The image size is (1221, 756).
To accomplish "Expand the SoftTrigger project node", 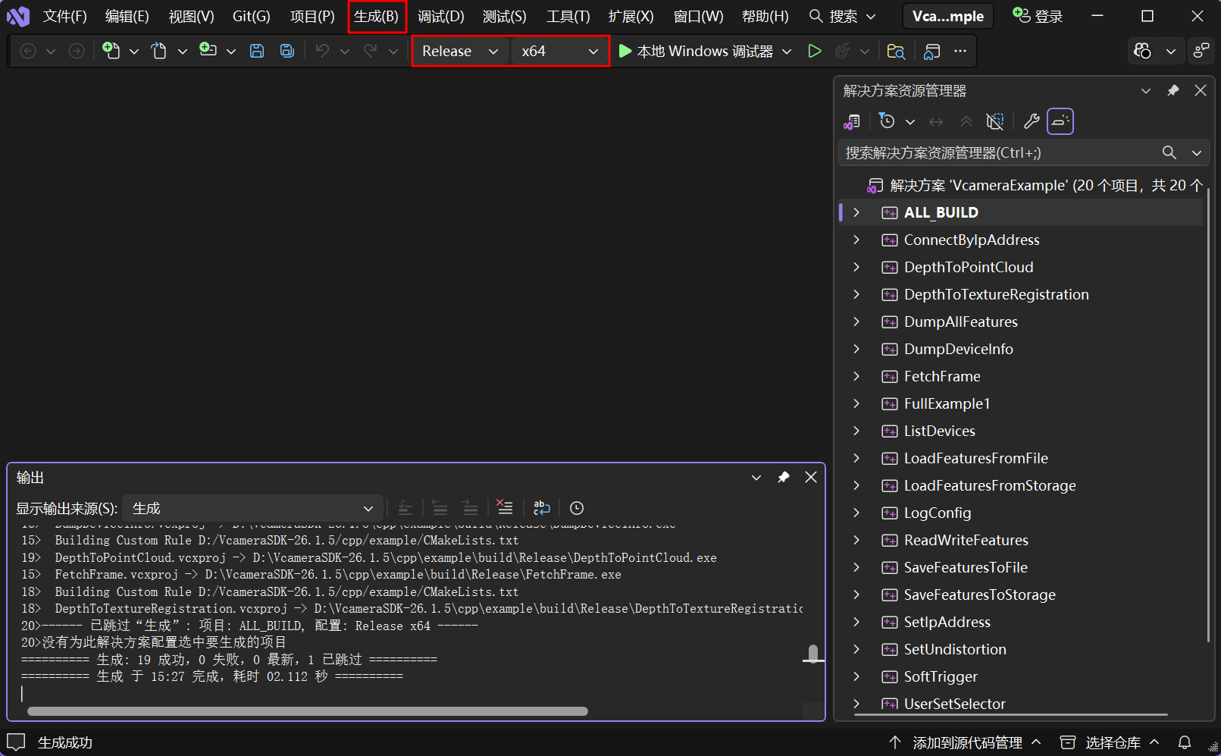I will tap(856, 676).
